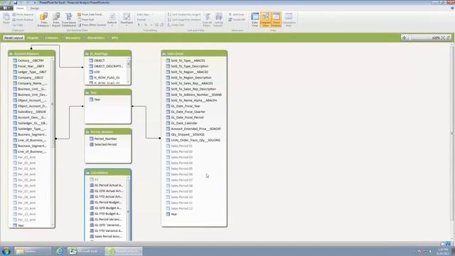
Task: Click the Calculations table header
Action: [x=108, y=172]
